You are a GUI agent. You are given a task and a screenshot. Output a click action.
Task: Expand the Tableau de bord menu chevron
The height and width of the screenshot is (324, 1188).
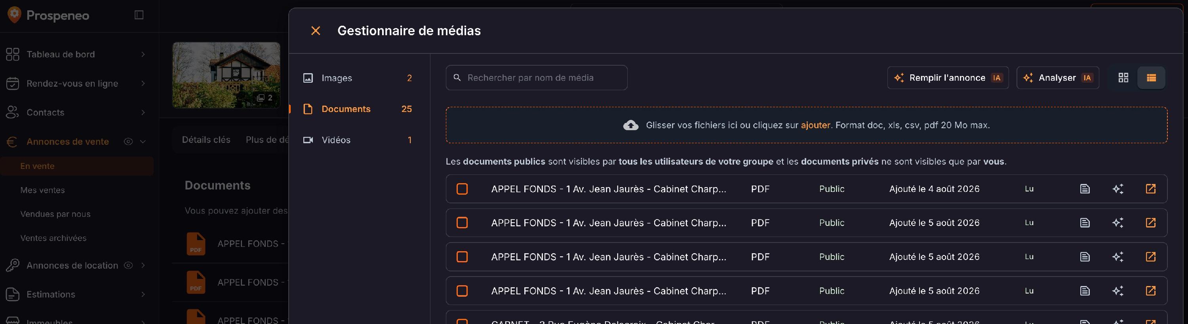pyautogui.click(x=143, y=54)
